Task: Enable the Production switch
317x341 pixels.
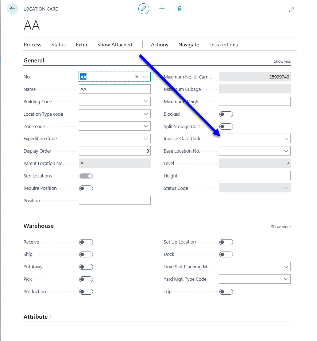Action: [x=86, y=292]
